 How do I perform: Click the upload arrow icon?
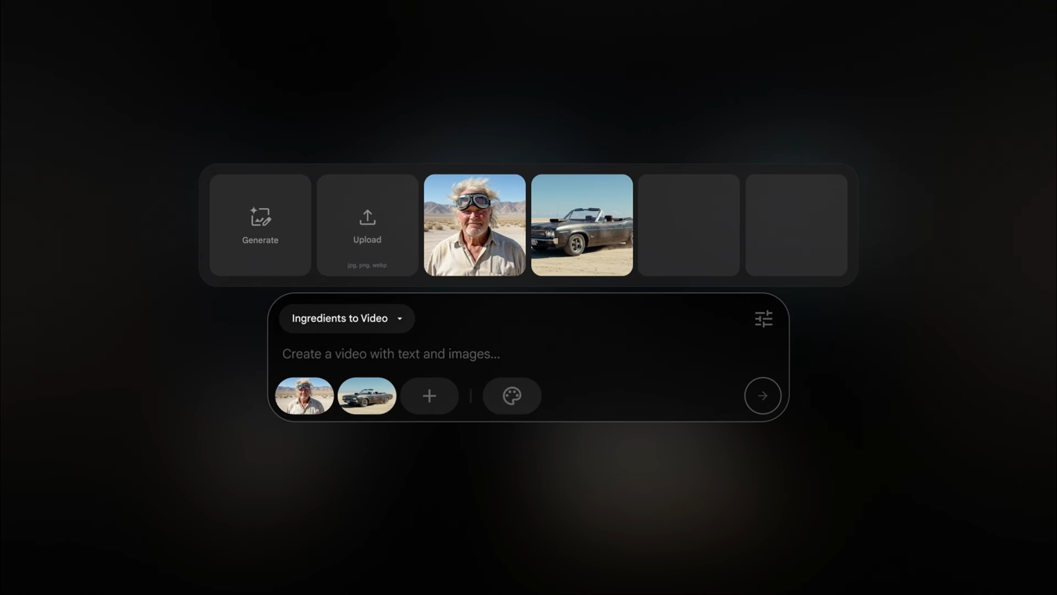point(367,217)
